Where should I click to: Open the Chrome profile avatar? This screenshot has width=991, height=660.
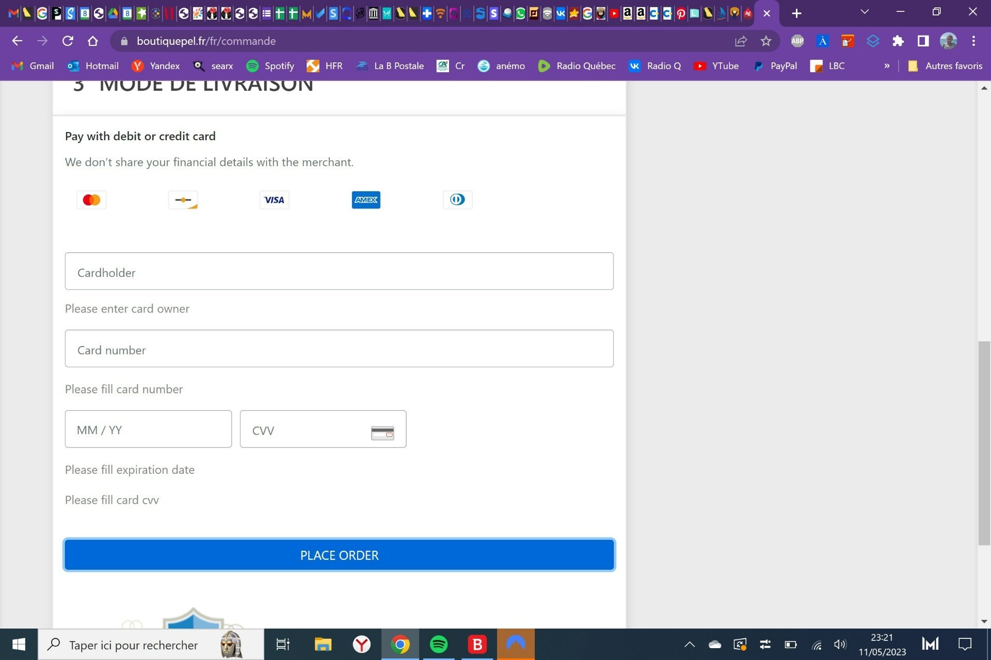click(949, 41)
